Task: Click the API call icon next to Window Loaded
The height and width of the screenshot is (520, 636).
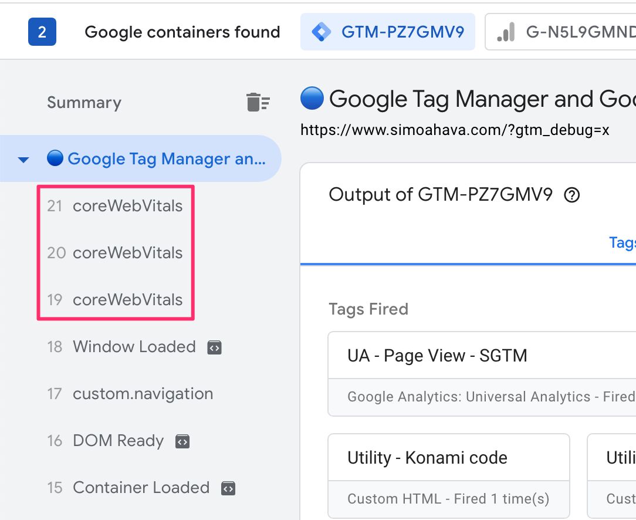Action: [x=215, y=347]
